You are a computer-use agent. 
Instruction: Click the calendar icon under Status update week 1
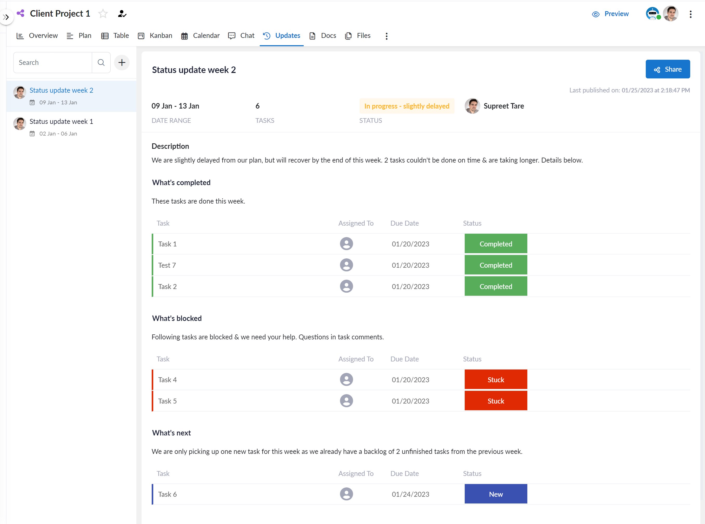click(32, 133)
